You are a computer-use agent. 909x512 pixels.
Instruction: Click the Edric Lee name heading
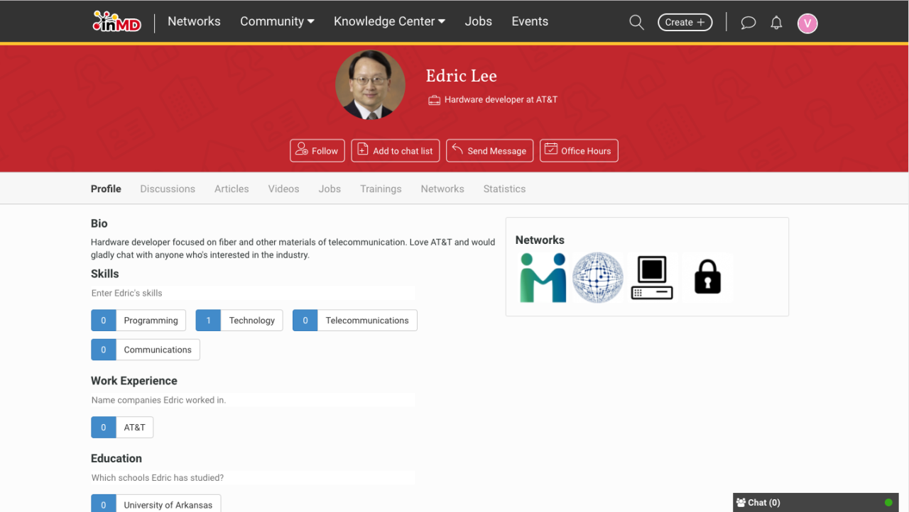pyautogui.click(x=462, y=76)
